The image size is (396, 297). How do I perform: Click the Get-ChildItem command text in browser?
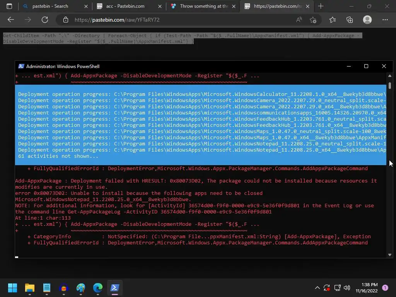183,38
